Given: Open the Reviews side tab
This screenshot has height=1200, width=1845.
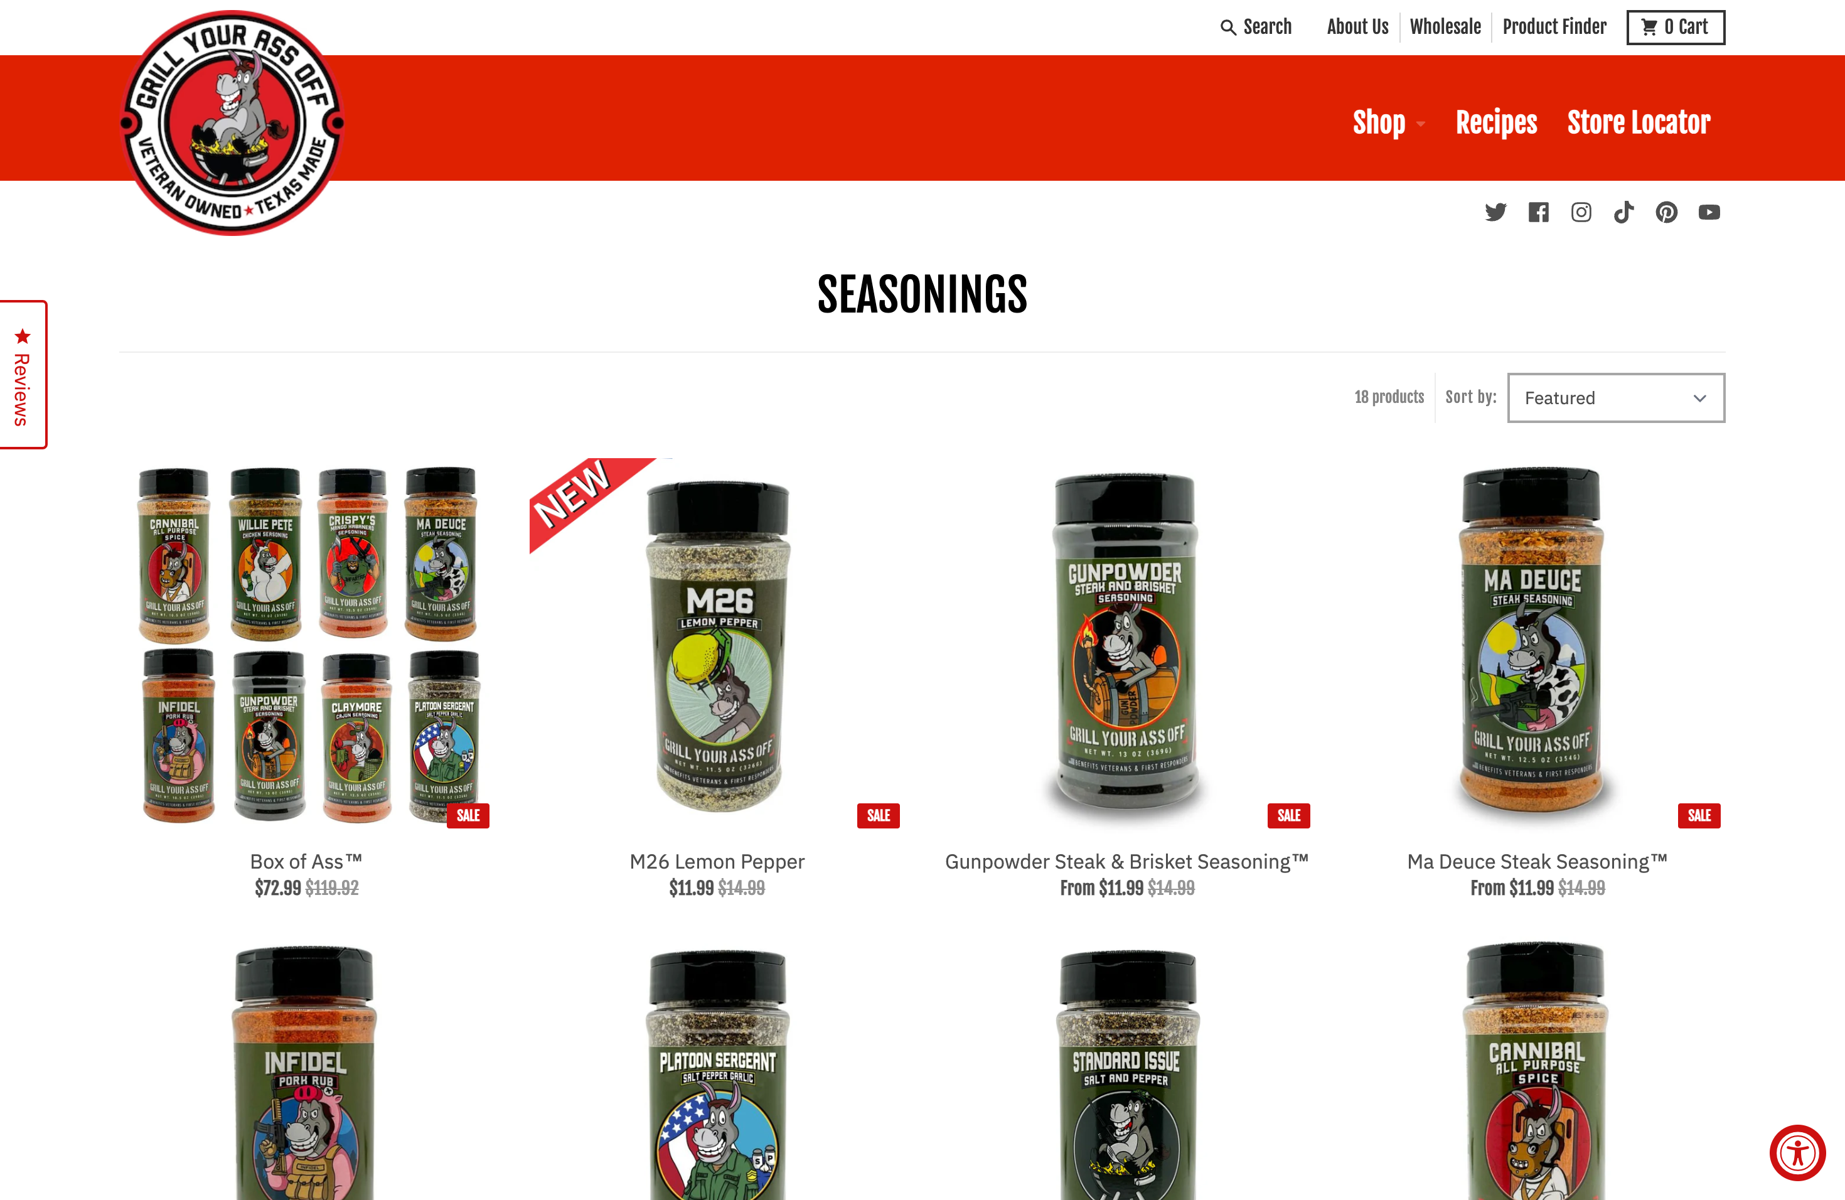Looking at the screenshot, I should (x=23, y=375).
